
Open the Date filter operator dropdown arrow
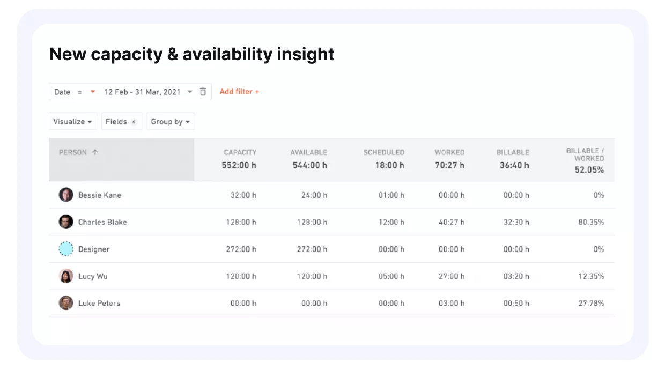93,92
